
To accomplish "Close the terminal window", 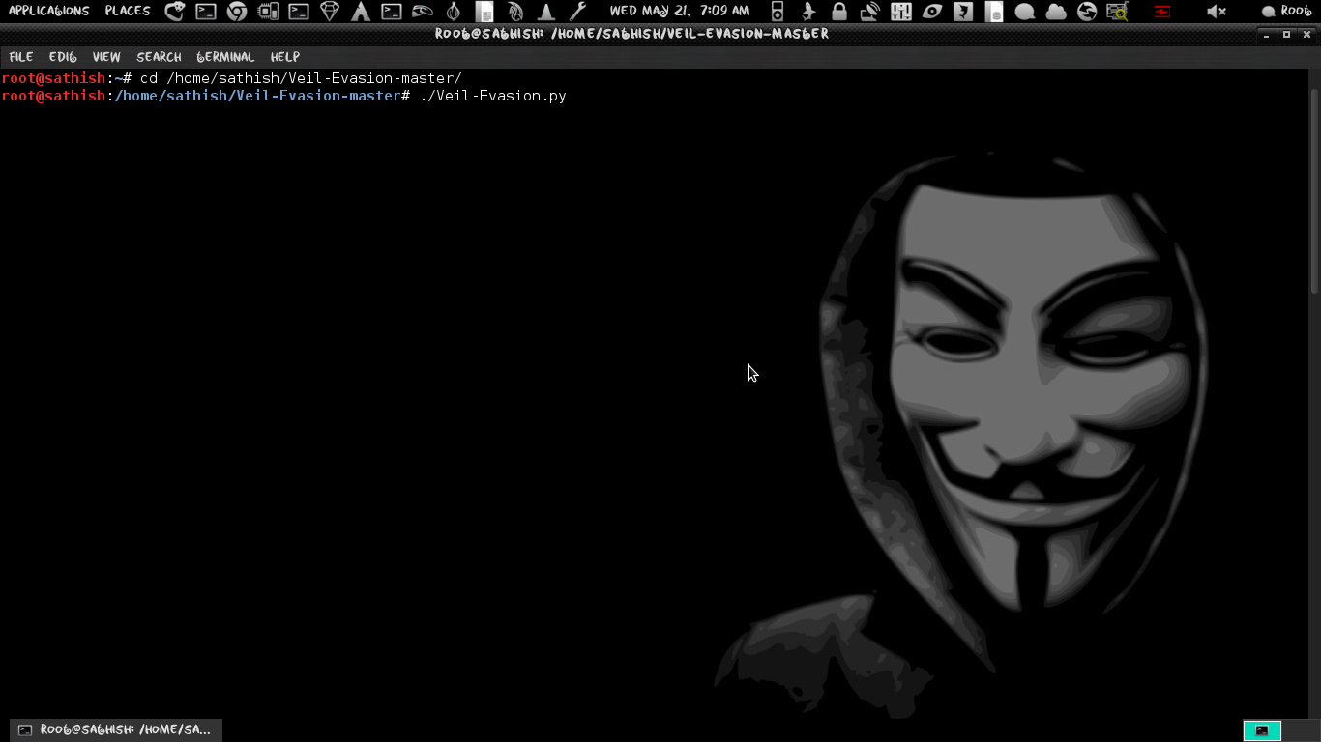I will tap(1306, 34).
